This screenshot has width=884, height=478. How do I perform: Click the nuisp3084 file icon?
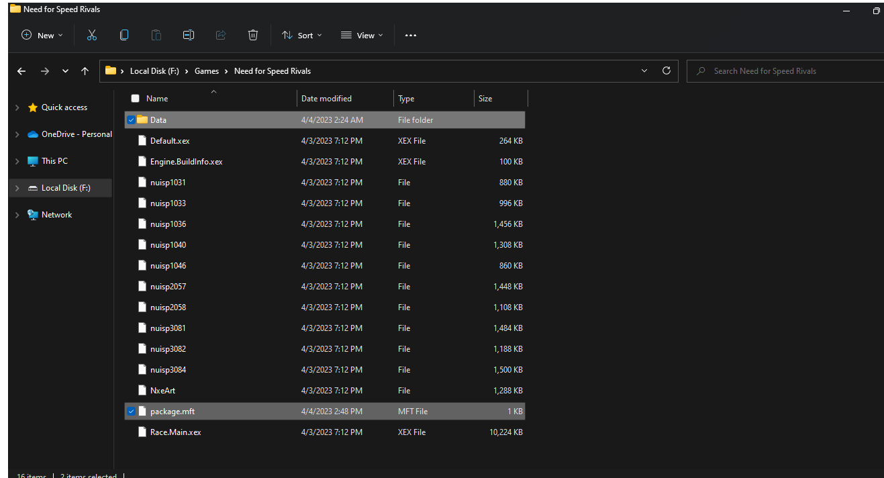142,369
